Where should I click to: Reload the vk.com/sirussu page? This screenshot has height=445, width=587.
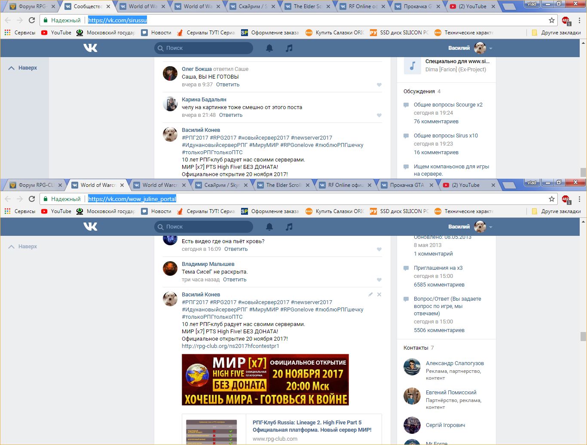point(32,20)
